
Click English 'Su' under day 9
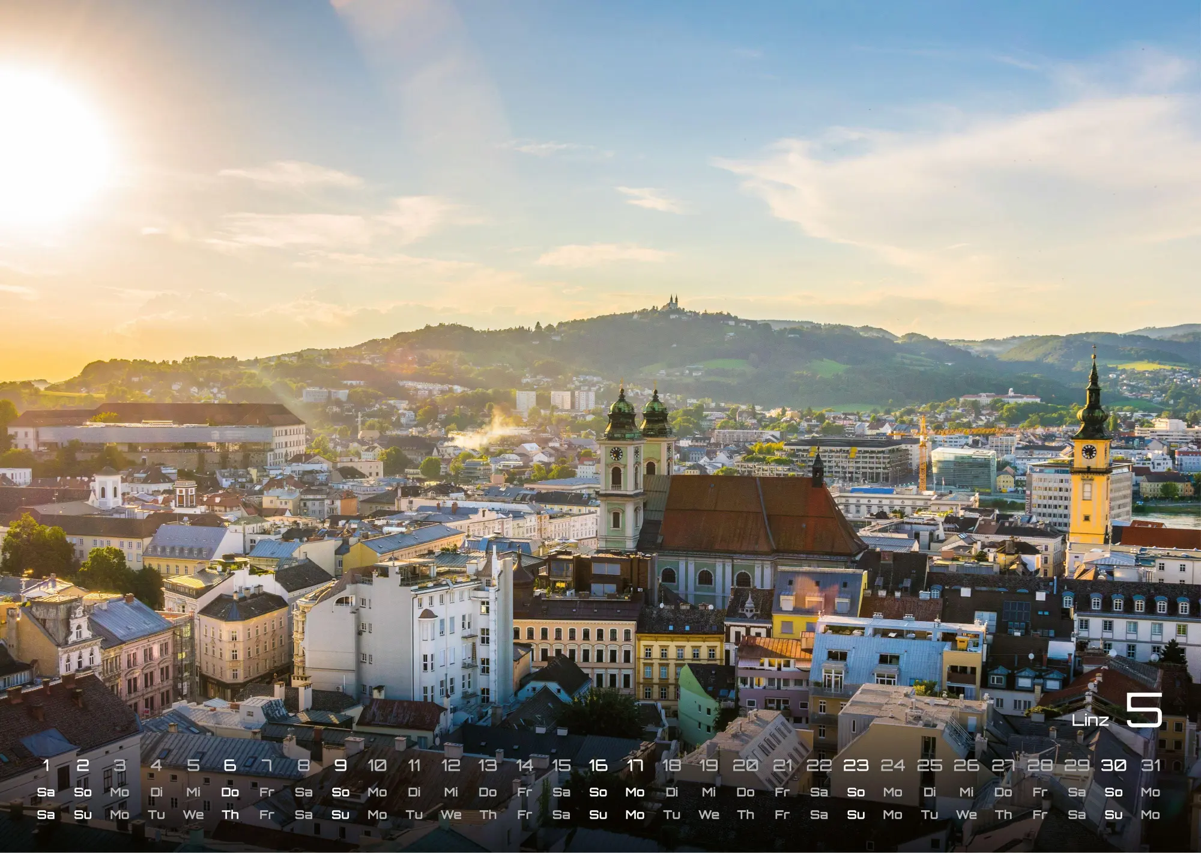click(340, 815)
